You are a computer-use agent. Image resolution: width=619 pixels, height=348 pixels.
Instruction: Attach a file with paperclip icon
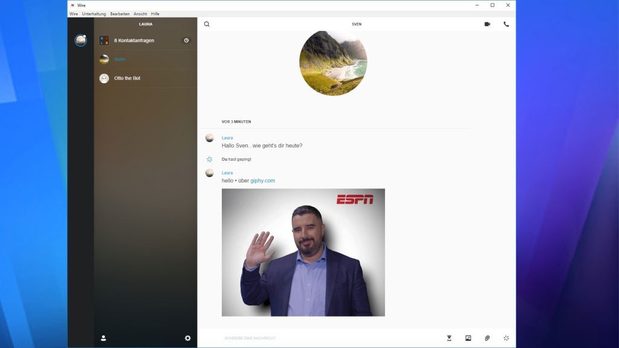(x=487, y=338)
